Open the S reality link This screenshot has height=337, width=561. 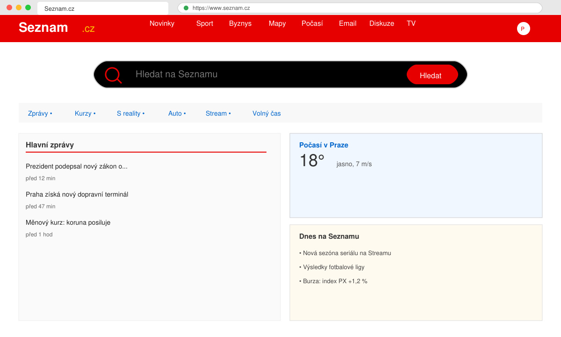130,113
